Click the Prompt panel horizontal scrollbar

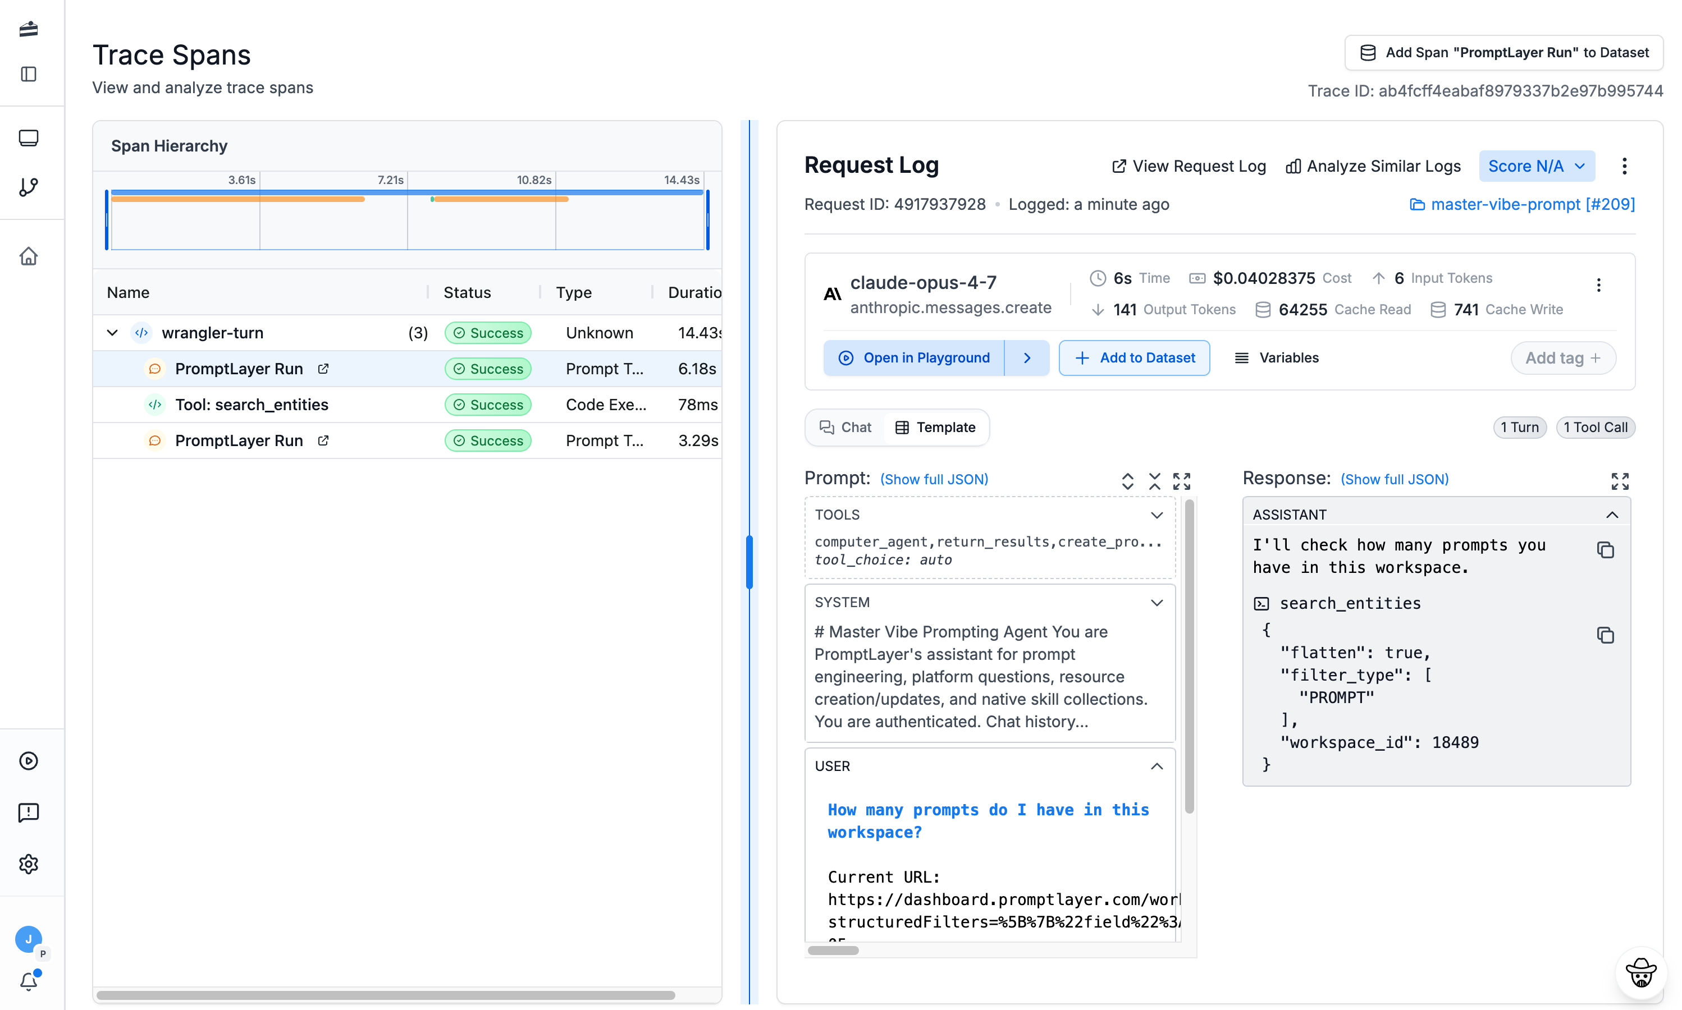(833, 950)
